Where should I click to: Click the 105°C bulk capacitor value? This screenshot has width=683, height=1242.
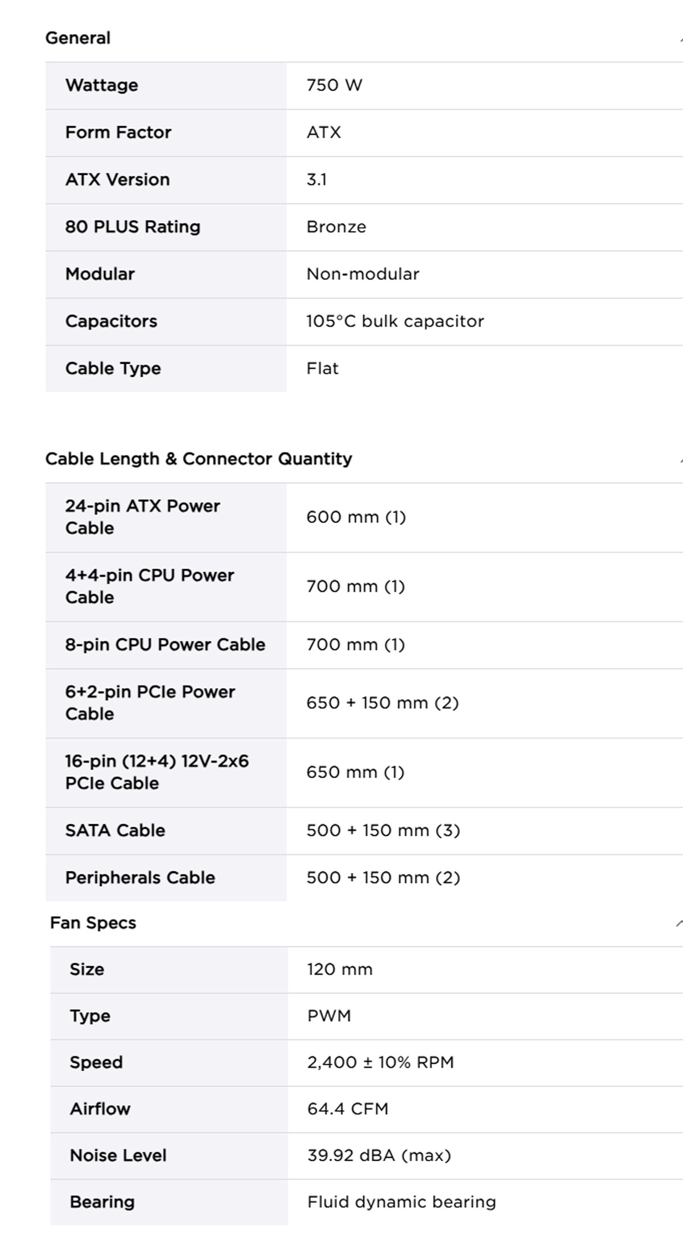pyautogui.click(x=395, y=322)
